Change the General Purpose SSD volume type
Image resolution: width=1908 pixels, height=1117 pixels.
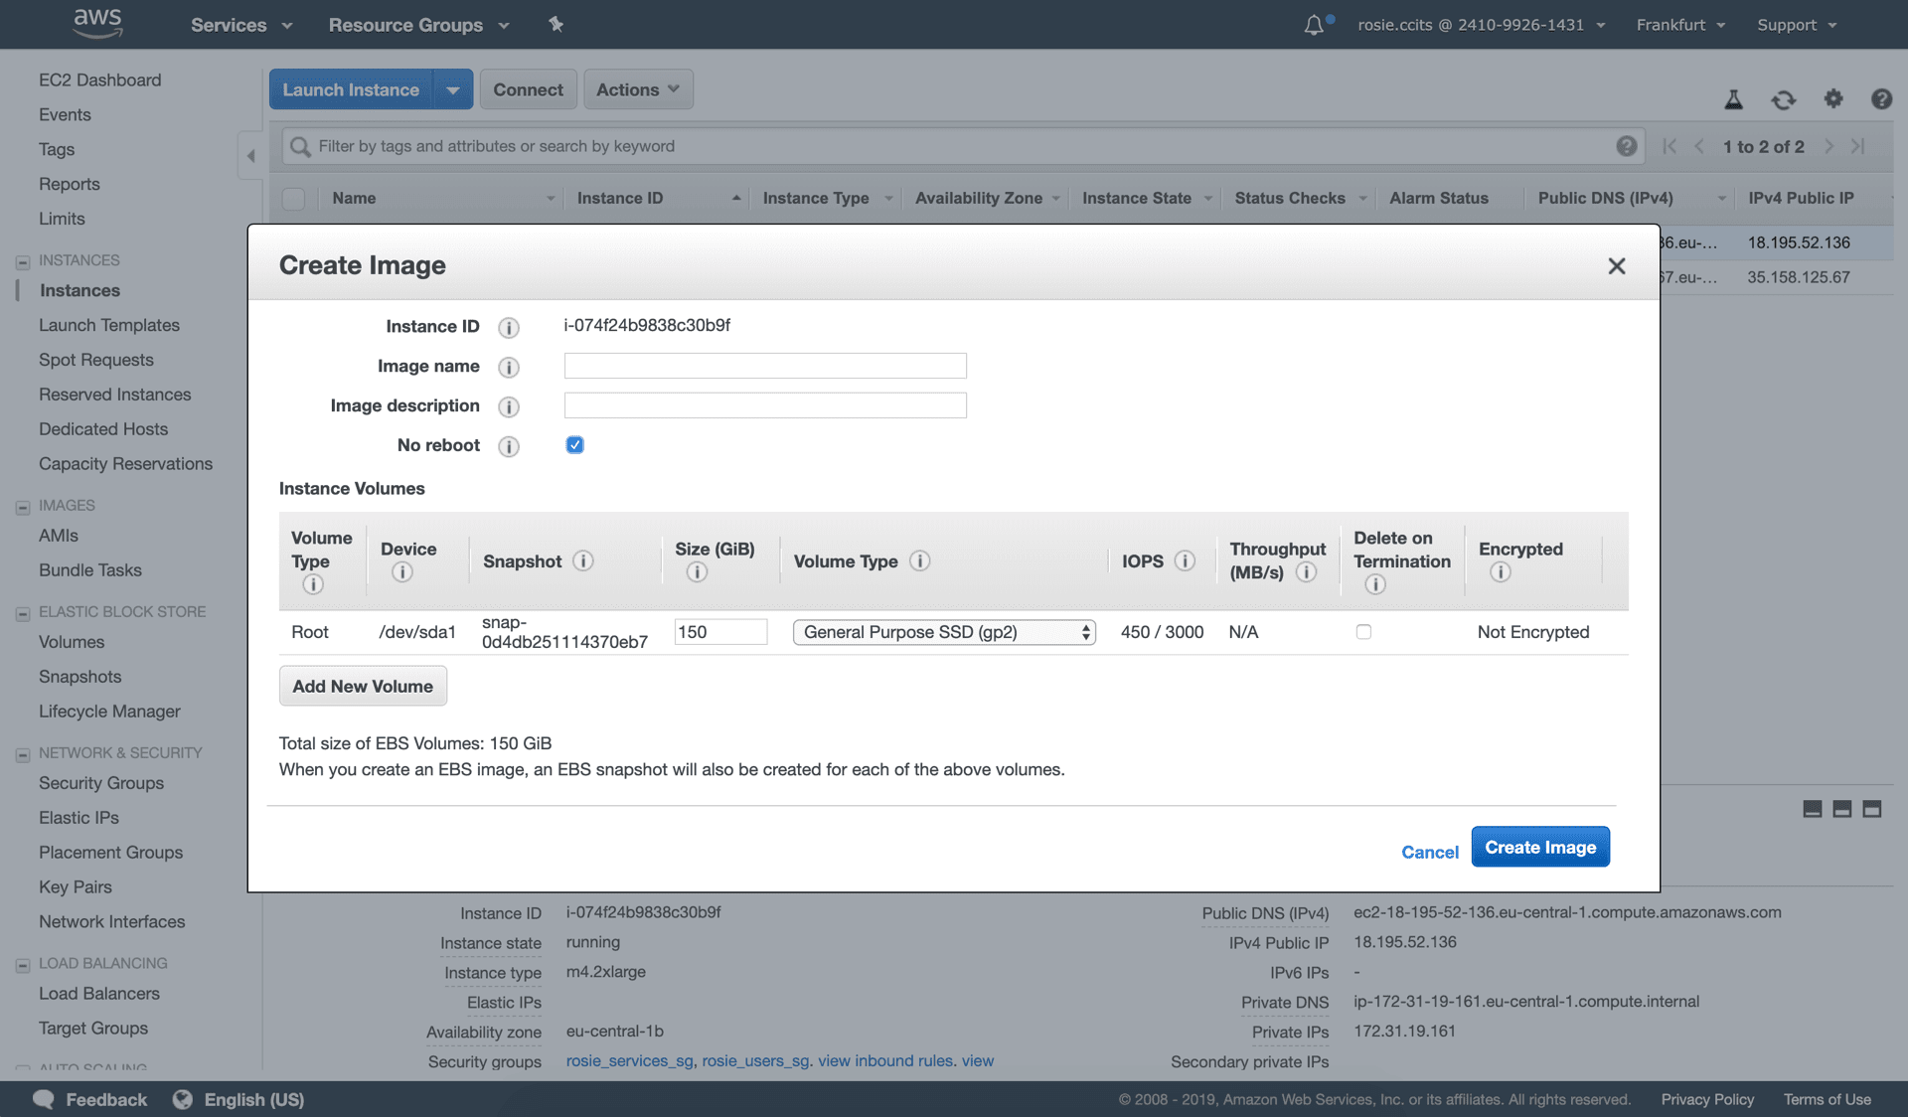(944, 632)
